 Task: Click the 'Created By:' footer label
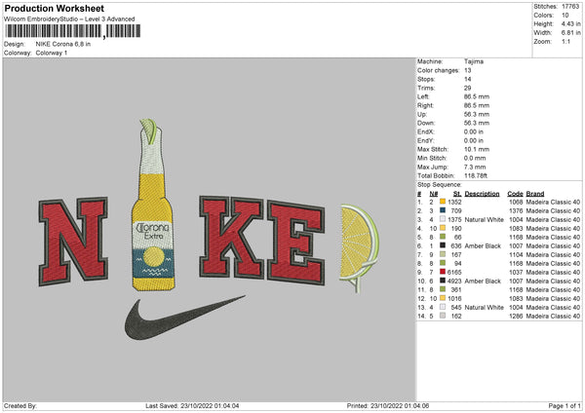(20, 405)
